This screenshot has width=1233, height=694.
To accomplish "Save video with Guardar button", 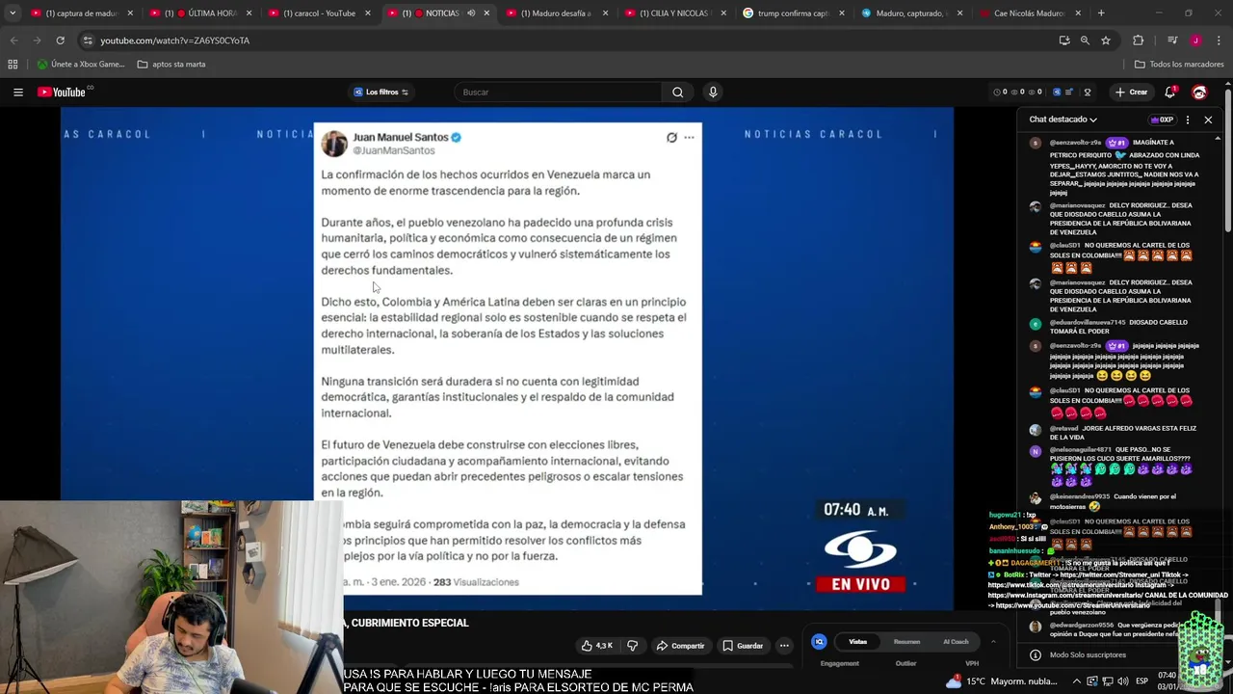I will pos(743,646).
